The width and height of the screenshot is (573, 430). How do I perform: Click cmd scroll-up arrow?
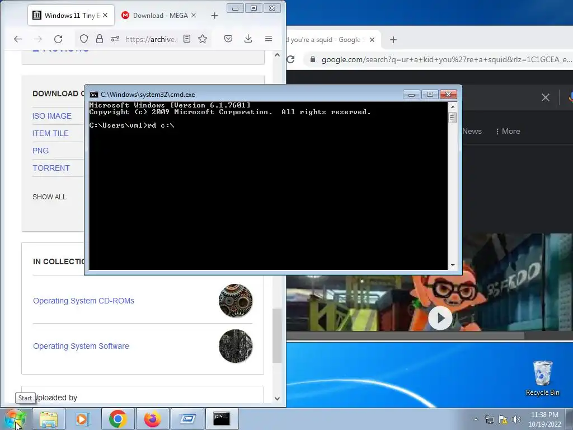pos(452,107)
